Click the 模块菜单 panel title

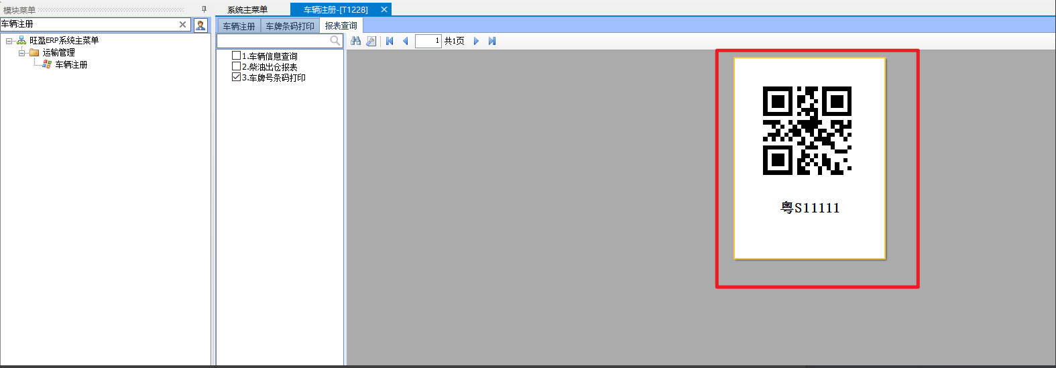19,10
